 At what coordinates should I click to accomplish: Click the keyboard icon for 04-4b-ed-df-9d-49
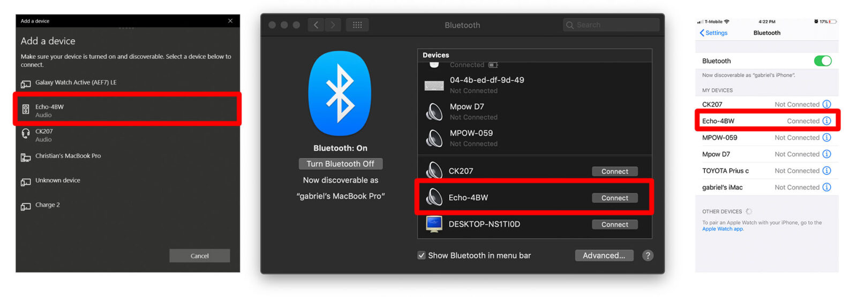[434, 86]
